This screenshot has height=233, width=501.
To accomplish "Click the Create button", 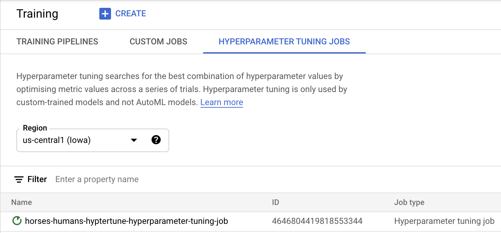I will click(122, 14).
